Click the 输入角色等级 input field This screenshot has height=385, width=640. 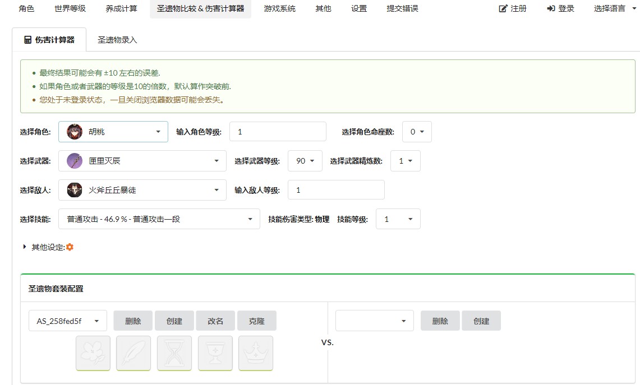[x=278, y=132]
